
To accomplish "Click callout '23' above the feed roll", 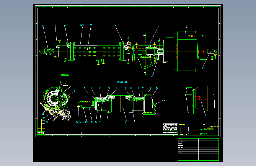I will click(x=100, y=88).
